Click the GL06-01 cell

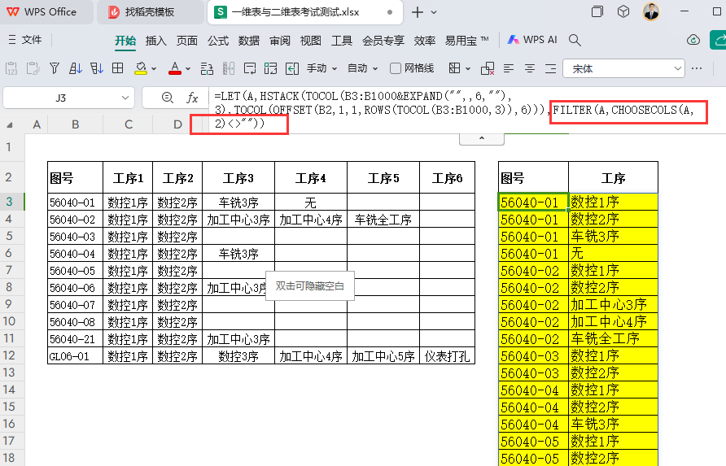click(75, 356)
